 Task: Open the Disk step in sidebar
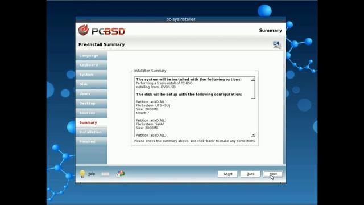click(x=91, y=84)
